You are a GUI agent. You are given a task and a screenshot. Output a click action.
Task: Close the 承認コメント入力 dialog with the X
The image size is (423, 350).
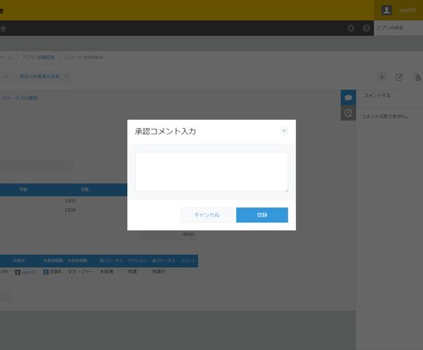click(284, 131)
